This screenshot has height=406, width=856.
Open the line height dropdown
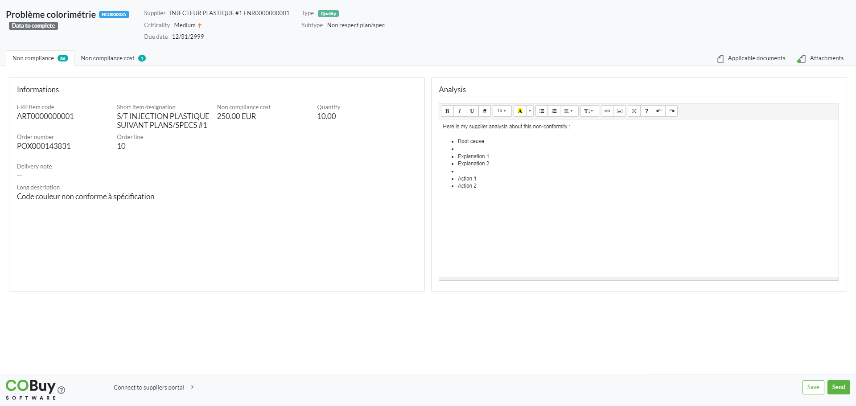(x=589, y=111)
